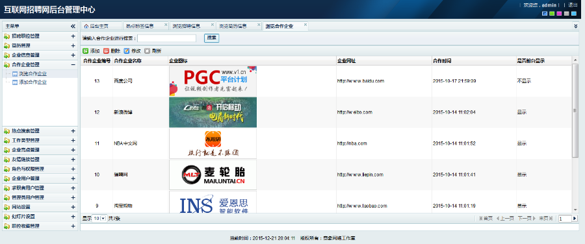585x244 pixels.
Task: Click the page icon beside 添加合作企业
Action: coord(16,82)
